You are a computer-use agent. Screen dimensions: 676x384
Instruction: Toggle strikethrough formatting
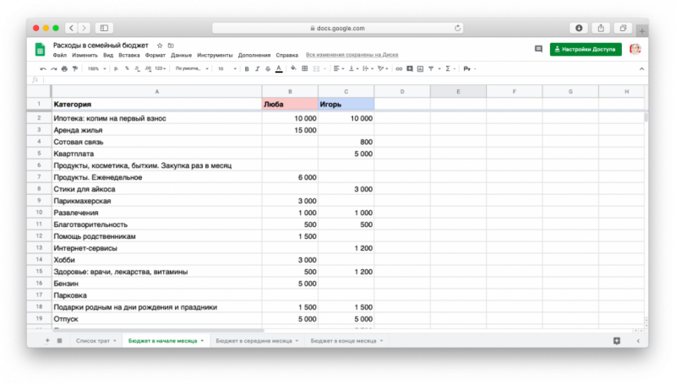pyautogui.click(x=268, y=69)
